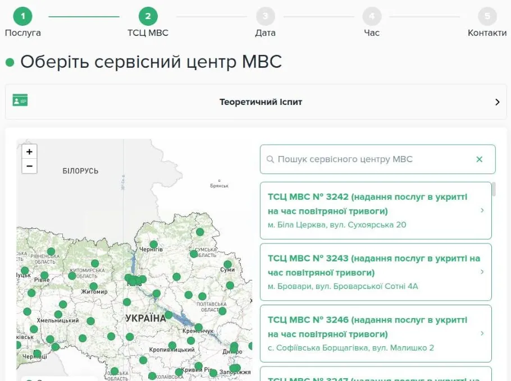
Task: Click the map marker at Хмельницький
Action: (58, 315)
